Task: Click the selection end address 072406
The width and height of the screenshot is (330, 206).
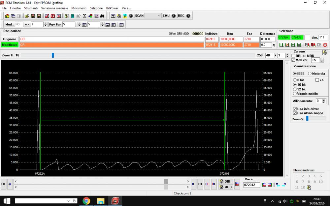Action: coord(297,38)
